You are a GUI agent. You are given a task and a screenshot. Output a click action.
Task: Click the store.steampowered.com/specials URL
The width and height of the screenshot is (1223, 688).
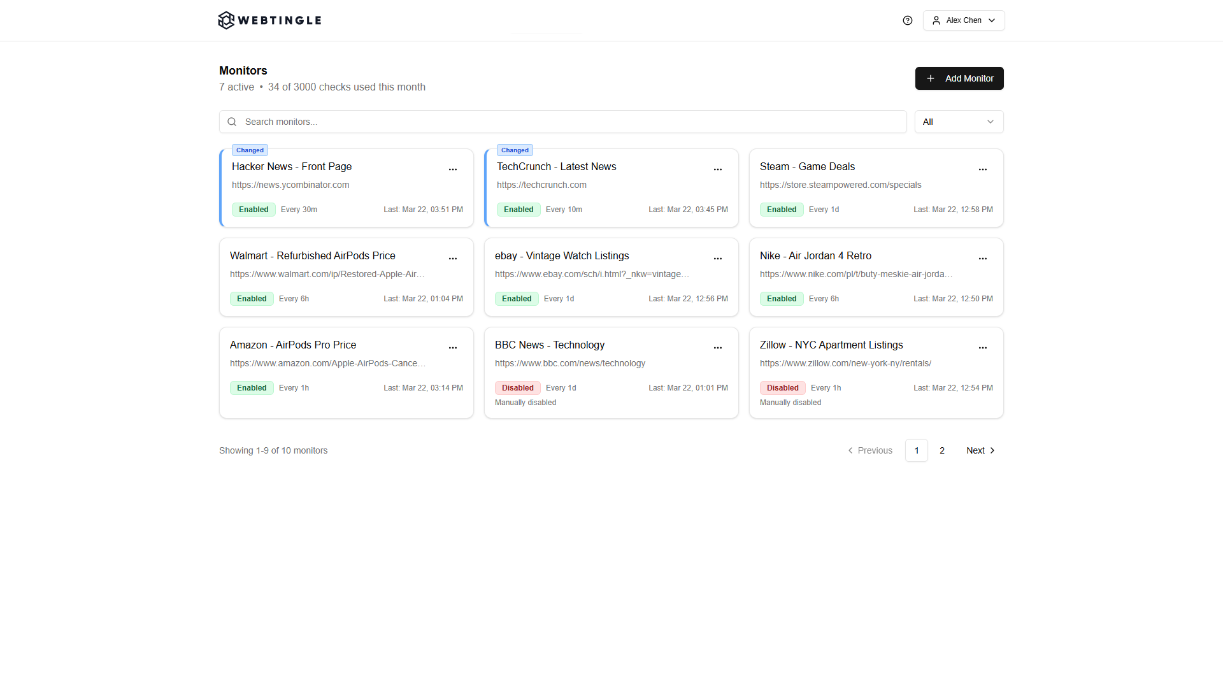pyautogui.click(x=840, y=185)
